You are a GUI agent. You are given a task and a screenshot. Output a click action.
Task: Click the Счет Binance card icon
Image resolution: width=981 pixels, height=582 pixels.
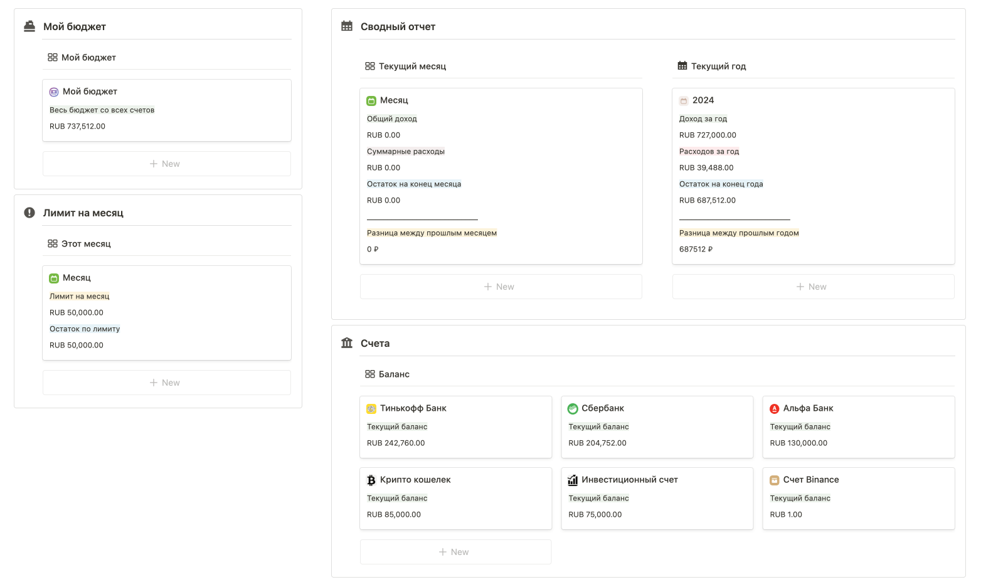tap(775, 480)
